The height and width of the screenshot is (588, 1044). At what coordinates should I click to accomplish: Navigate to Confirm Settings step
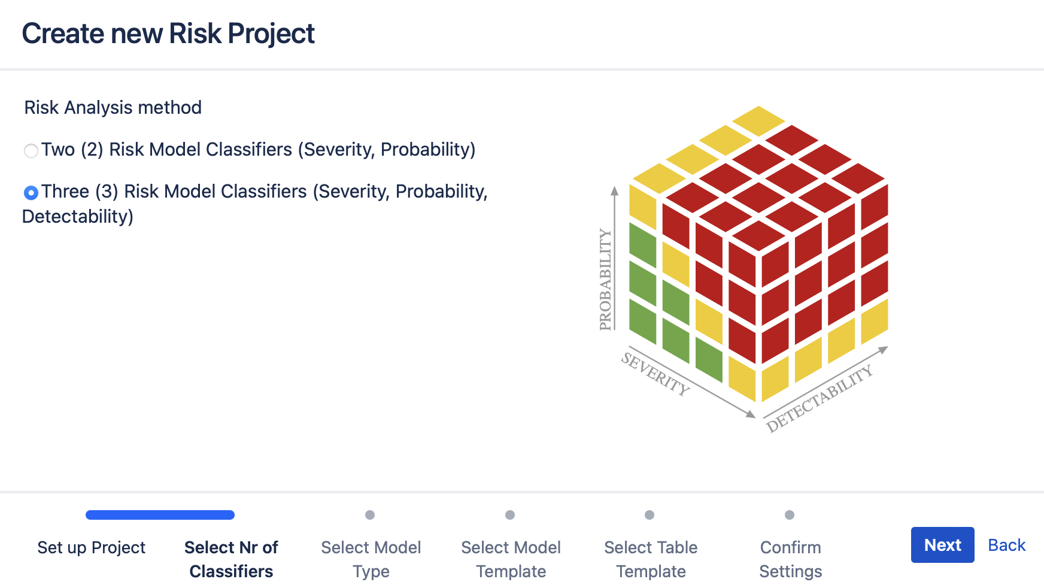pyautogui.click(x=790, y=559)
